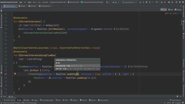Image resolution: width=185 pixels, height=104 pixels.
Task: Open the Problems tool window
Action: coord(74,100)
